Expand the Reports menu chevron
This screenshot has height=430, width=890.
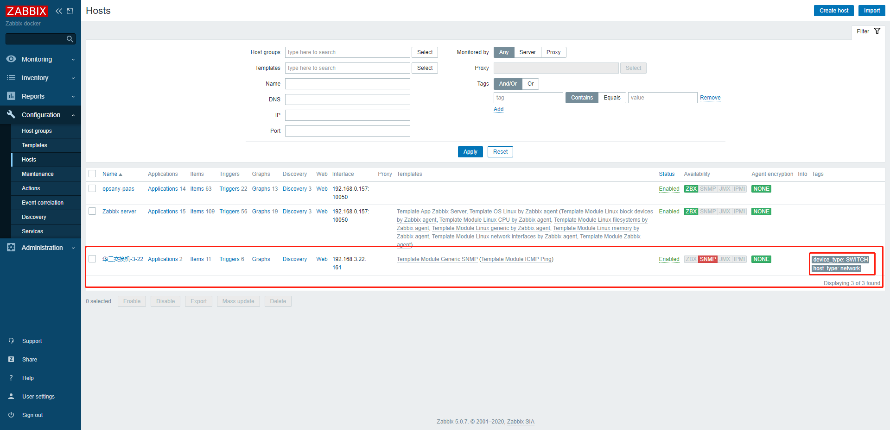tap(73, 97)
